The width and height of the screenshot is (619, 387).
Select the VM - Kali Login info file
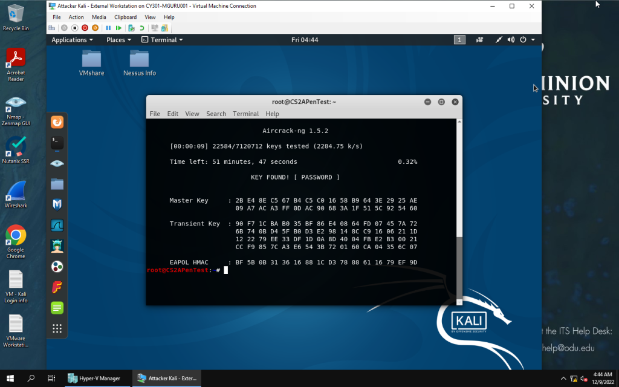click(x=16, y=287)
